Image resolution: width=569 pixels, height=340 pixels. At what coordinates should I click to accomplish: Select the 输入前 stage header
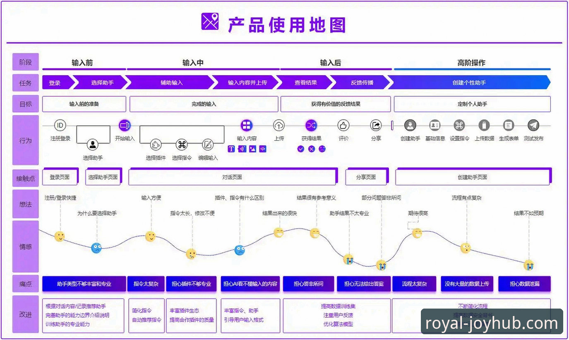(x=82, y=63)
